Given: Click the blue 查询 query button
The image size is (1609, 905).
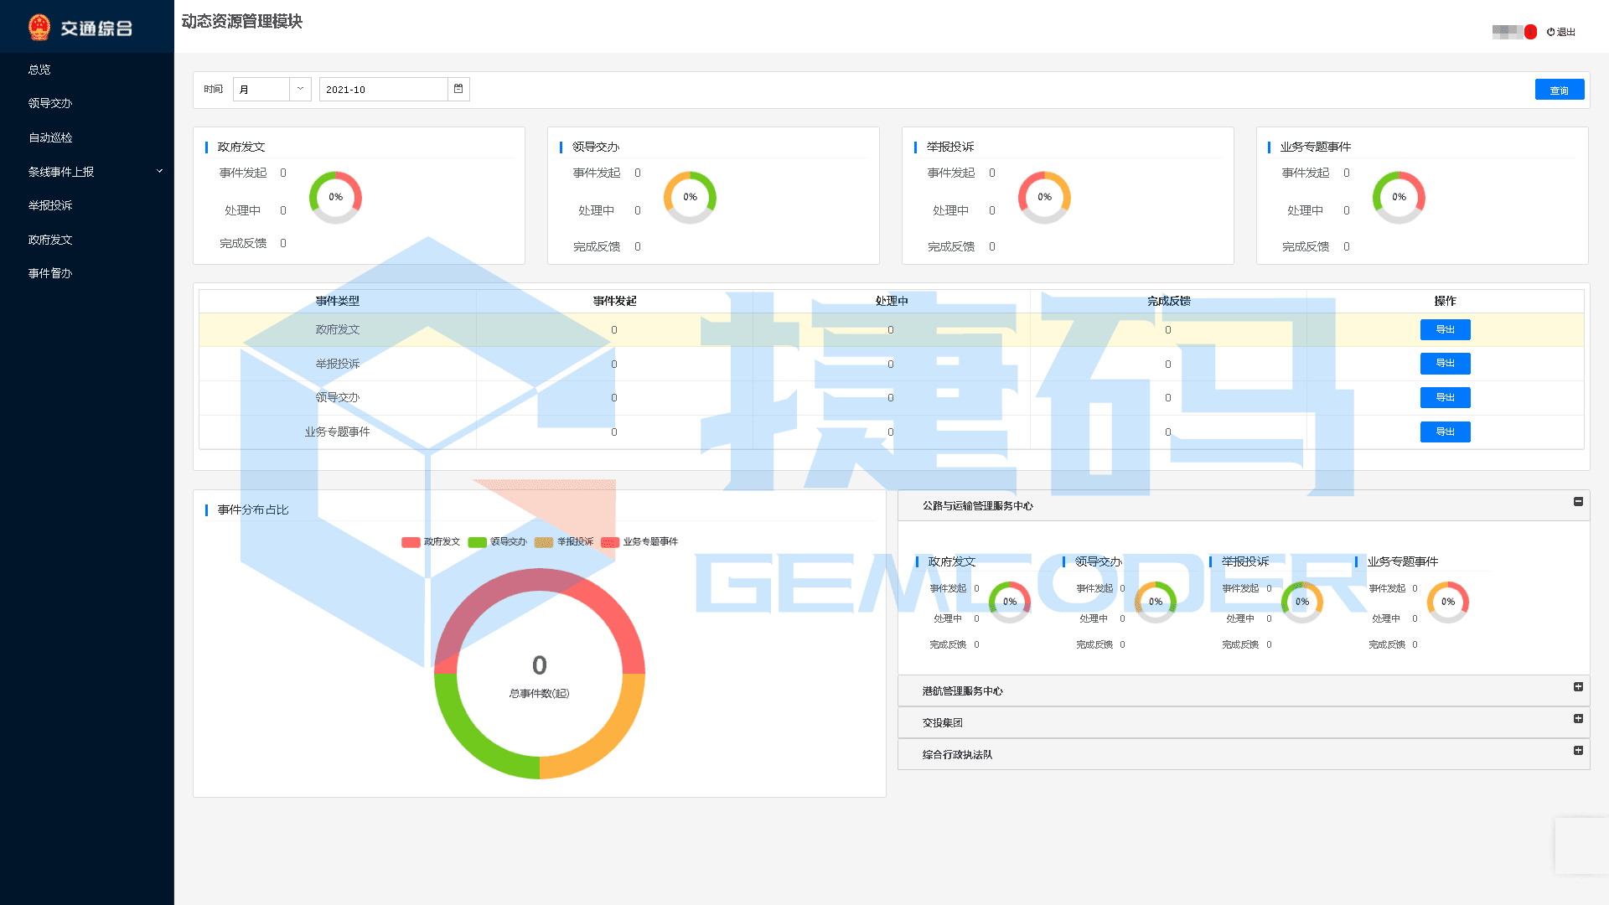Looking at the screenshot, I should point(1560,89).
